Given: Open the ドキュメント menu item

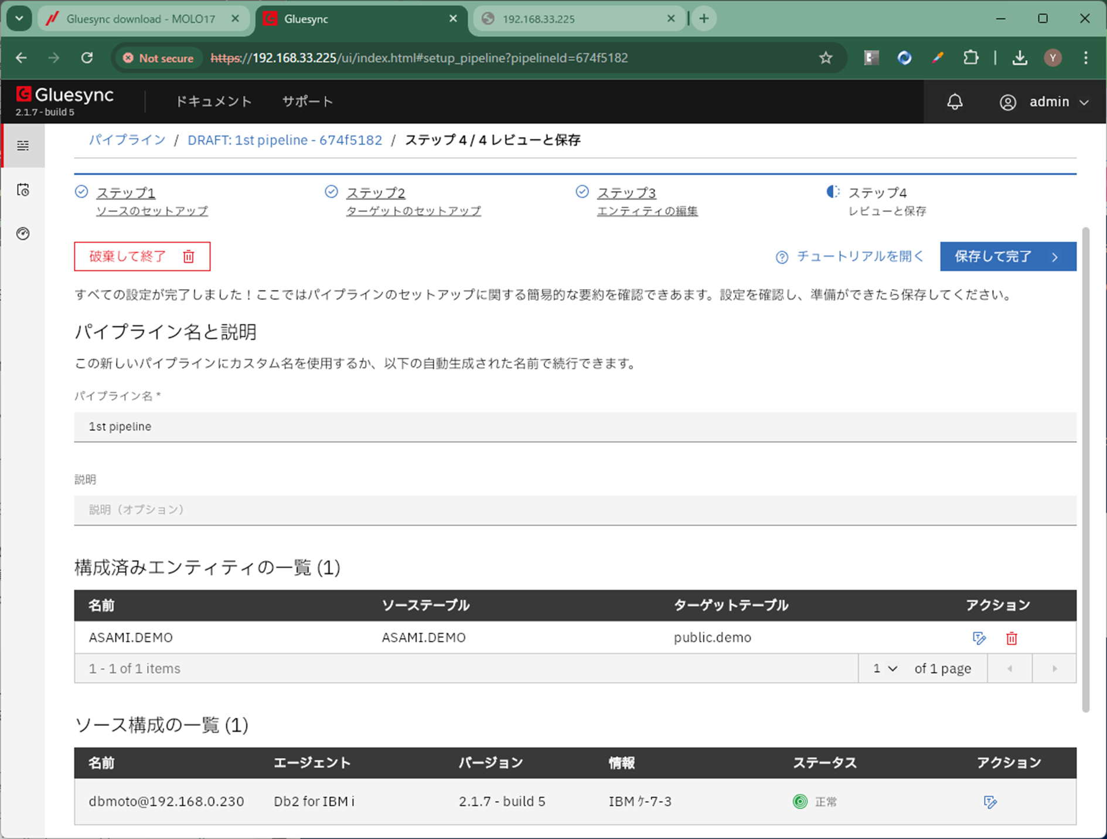Looking at the screenshot, I should pos(213,101).
